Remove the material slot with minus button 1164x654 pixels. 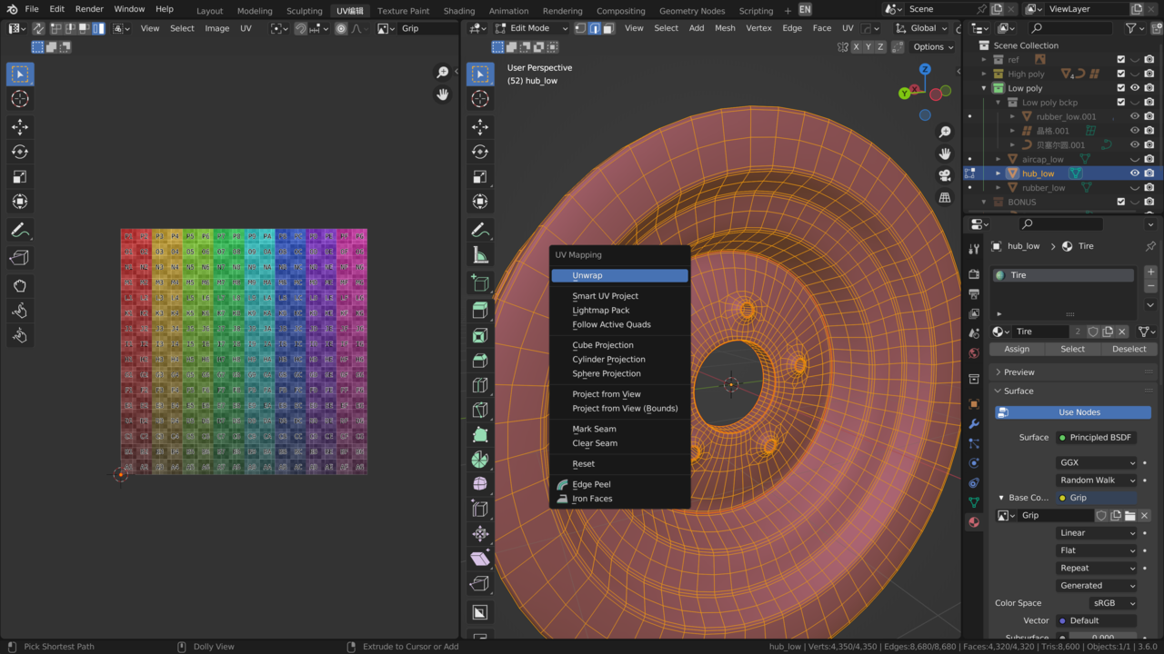click(x=1150, y=286)
